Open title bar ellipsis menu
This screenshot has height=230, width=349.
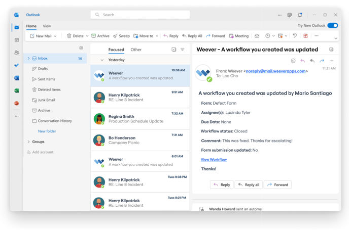click(x=280, y=15)
